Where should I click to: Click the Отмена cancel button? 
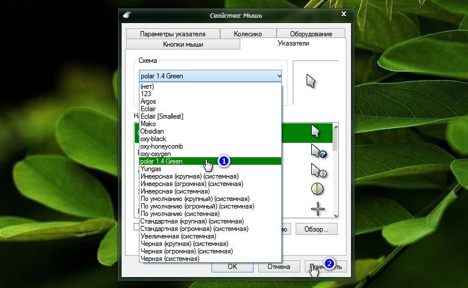(x=279, y=267)
